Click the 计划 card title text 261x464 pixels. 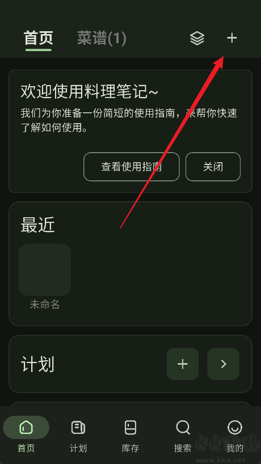[x=37, y=364]
